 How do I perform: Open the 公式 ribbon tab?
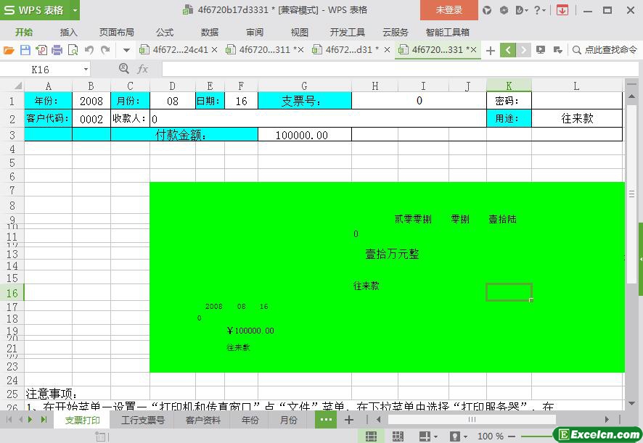click(x=165, y=32)
